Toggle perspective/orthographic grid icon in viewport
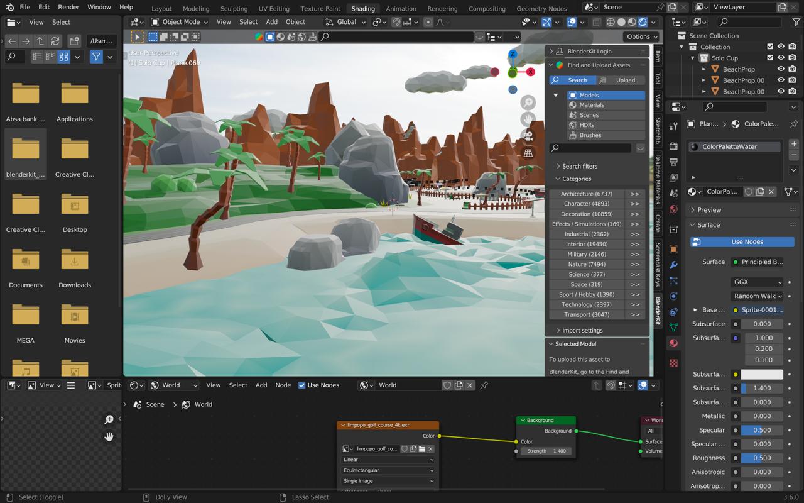 pos(528,153)
